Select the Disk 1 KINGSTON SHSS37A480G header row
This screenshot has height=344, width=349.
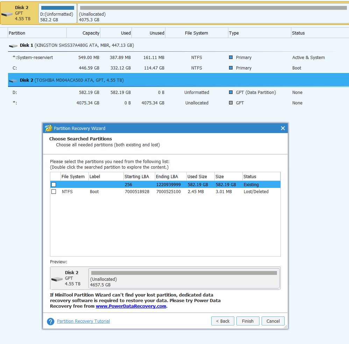[x=178, y=45]
